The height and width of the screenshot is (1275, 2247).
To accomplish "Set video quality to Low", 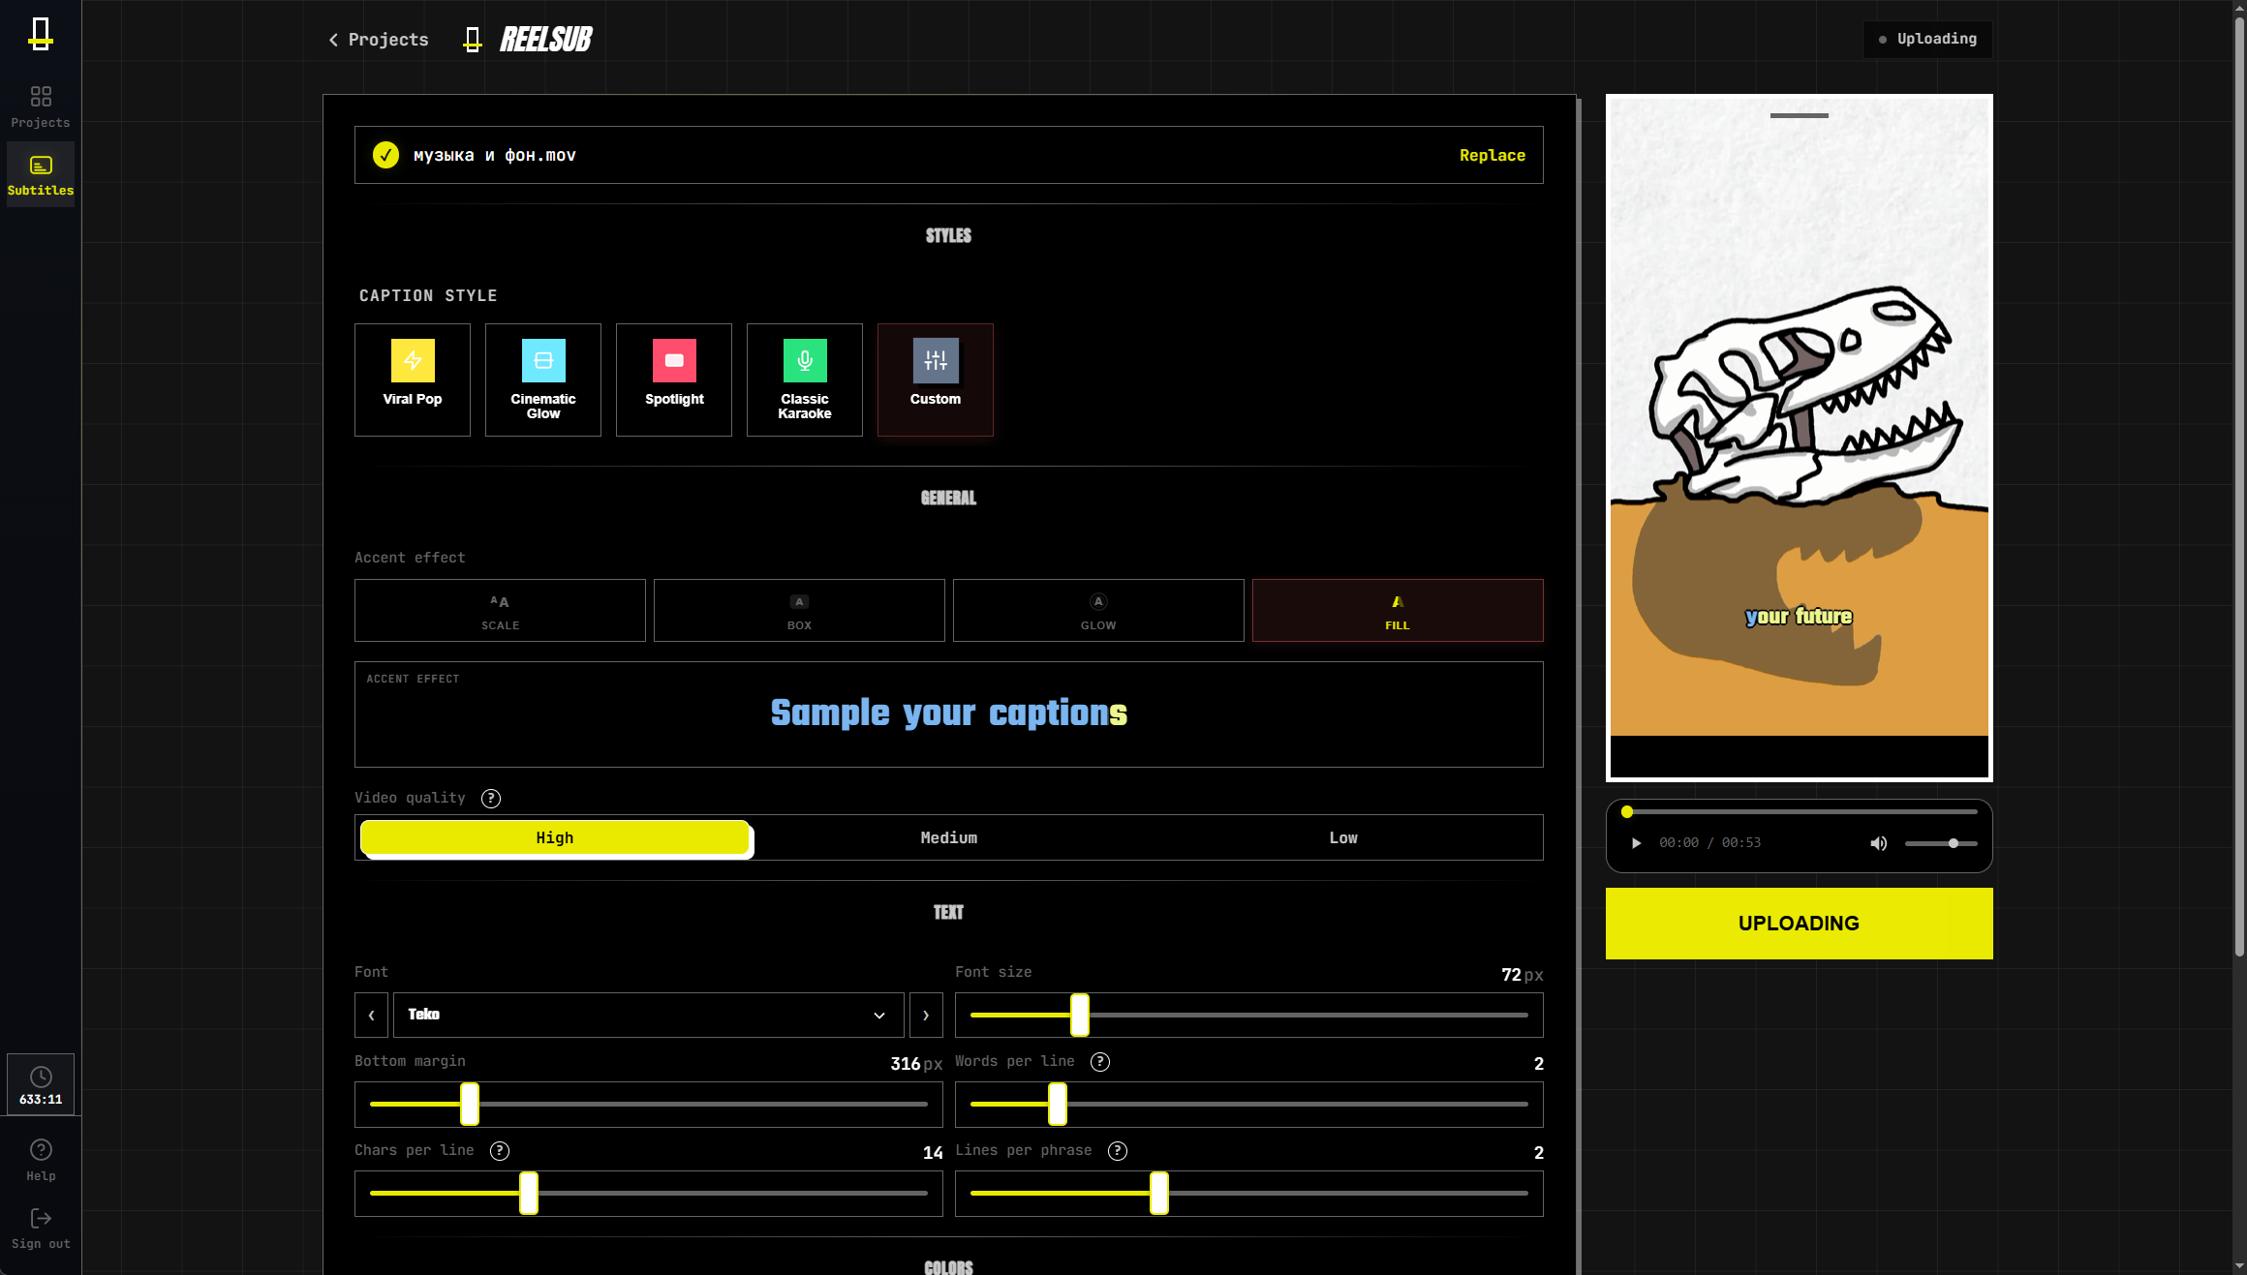I will click(x=1343, y=837).
